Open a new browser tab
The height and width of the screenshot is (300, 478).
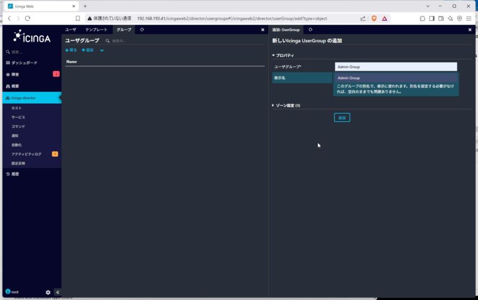[85, 6]
